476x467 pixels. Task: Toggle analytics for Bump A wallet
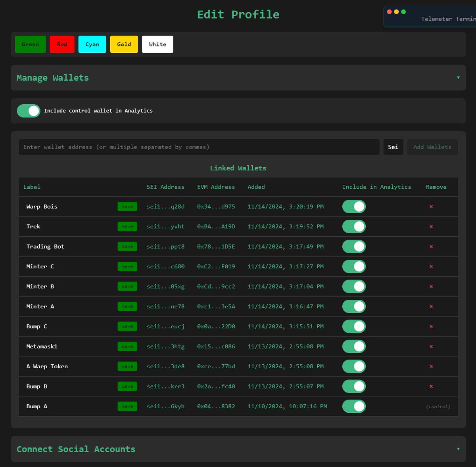tap(354, 406)
